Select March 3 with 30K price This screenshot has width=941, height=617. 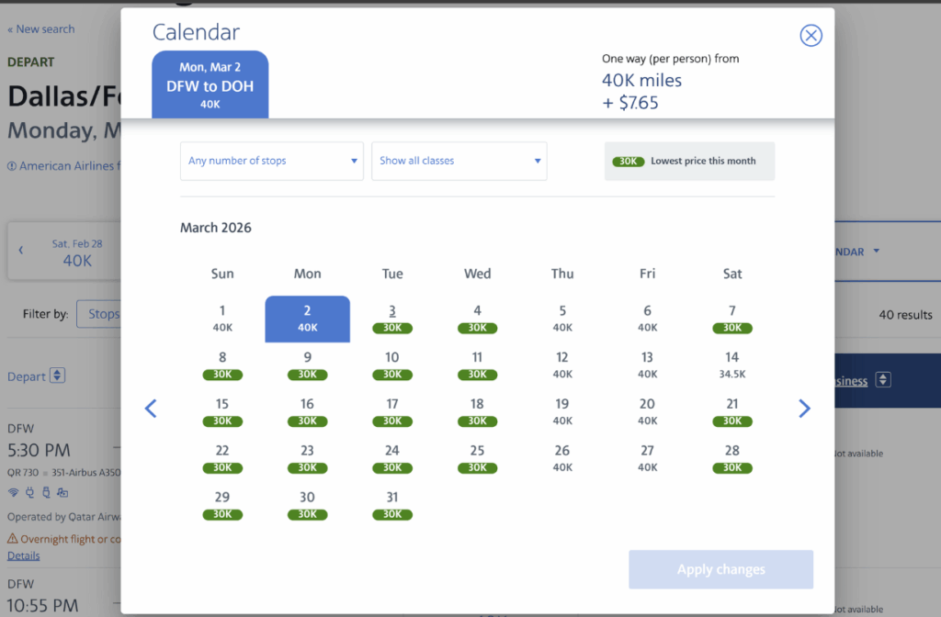click(x=392, y=319)
